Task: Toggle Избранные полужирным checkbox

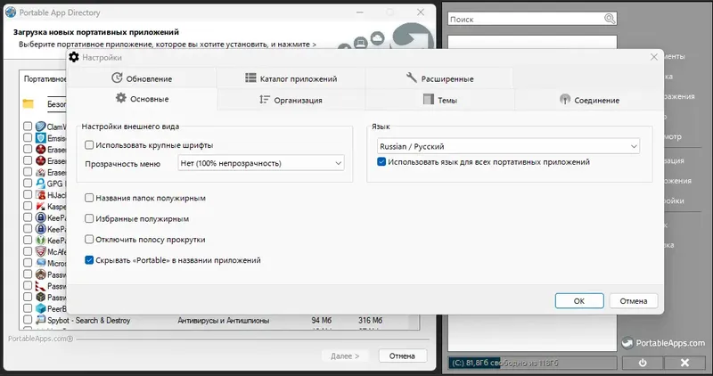Action: [x=89, y=218]
